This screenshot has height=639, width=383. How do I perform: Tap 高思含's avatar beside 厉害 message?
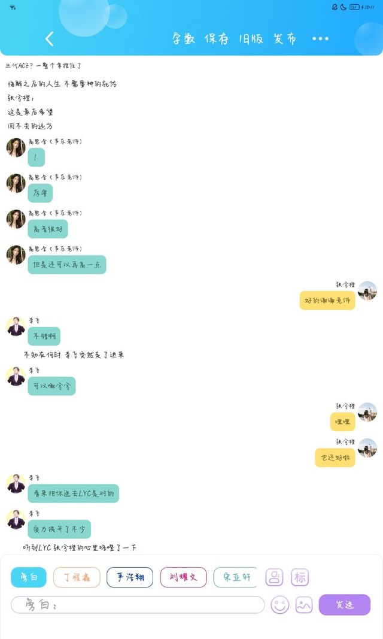pyautogui.click(x=16, y=183)
